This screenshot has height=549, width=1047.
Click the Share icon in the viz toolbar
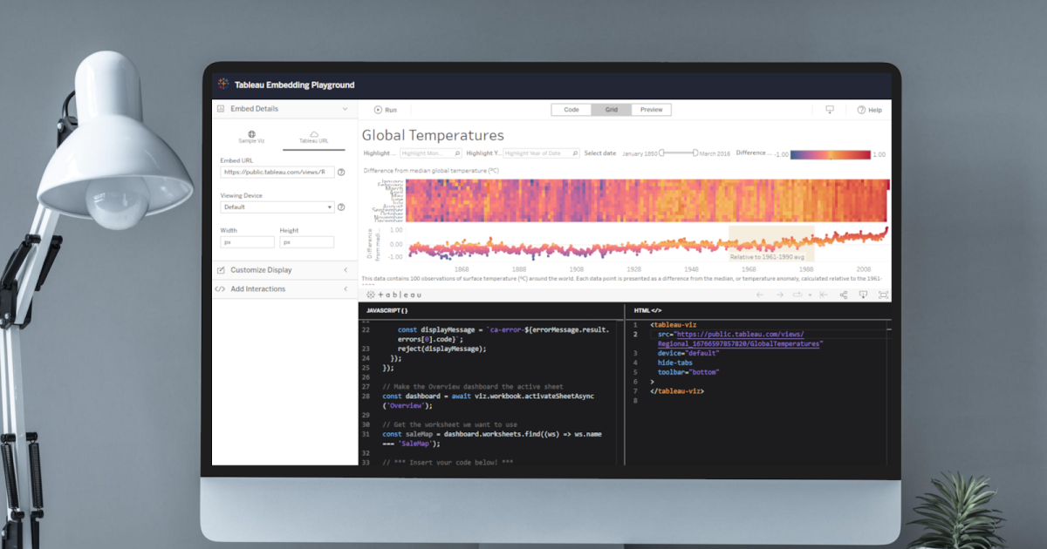843,295
